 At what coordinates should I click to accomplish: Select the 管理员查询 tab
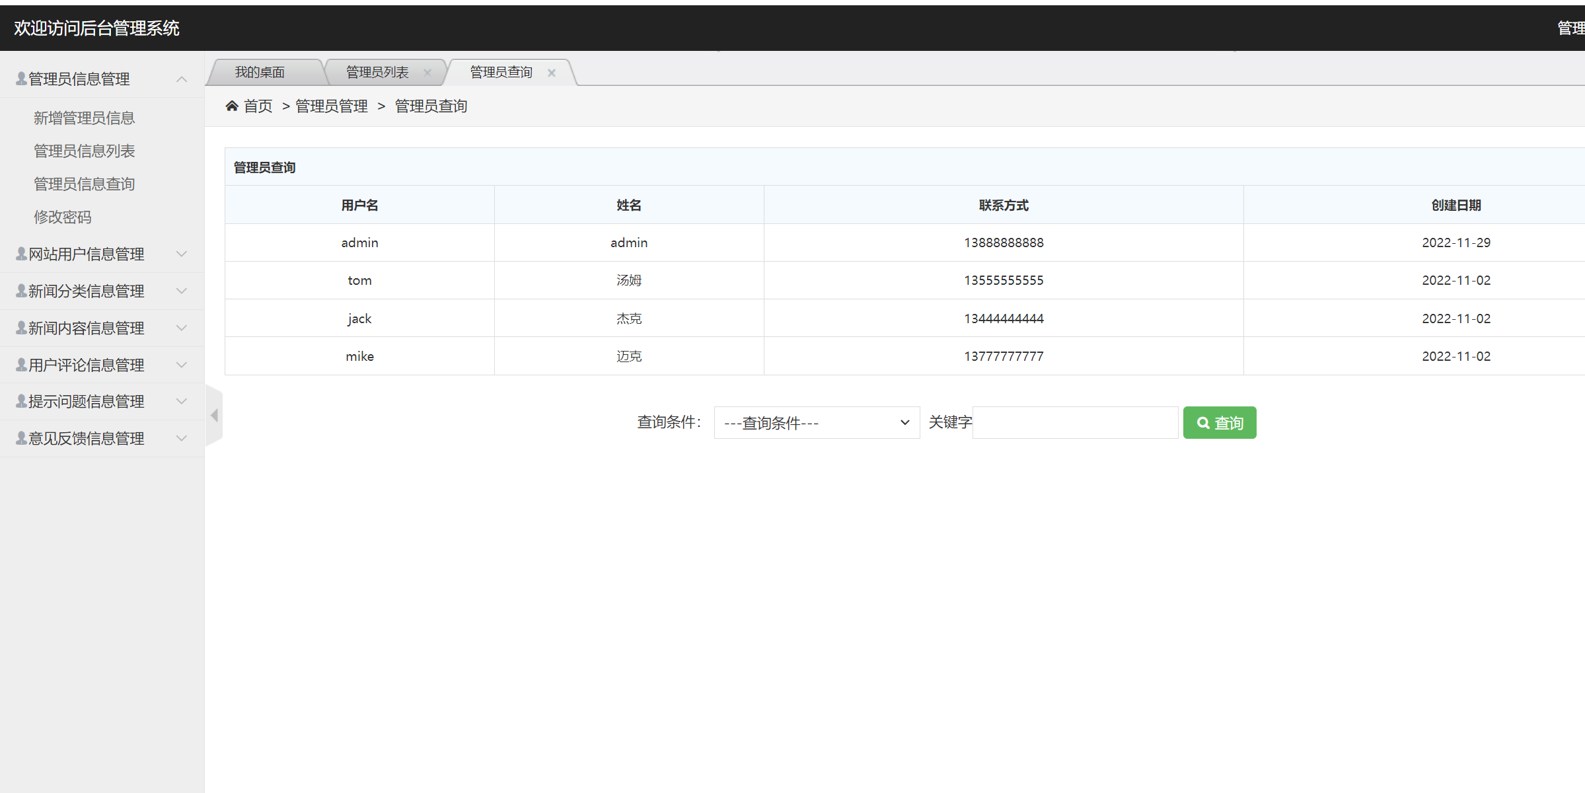pos(501,72)
